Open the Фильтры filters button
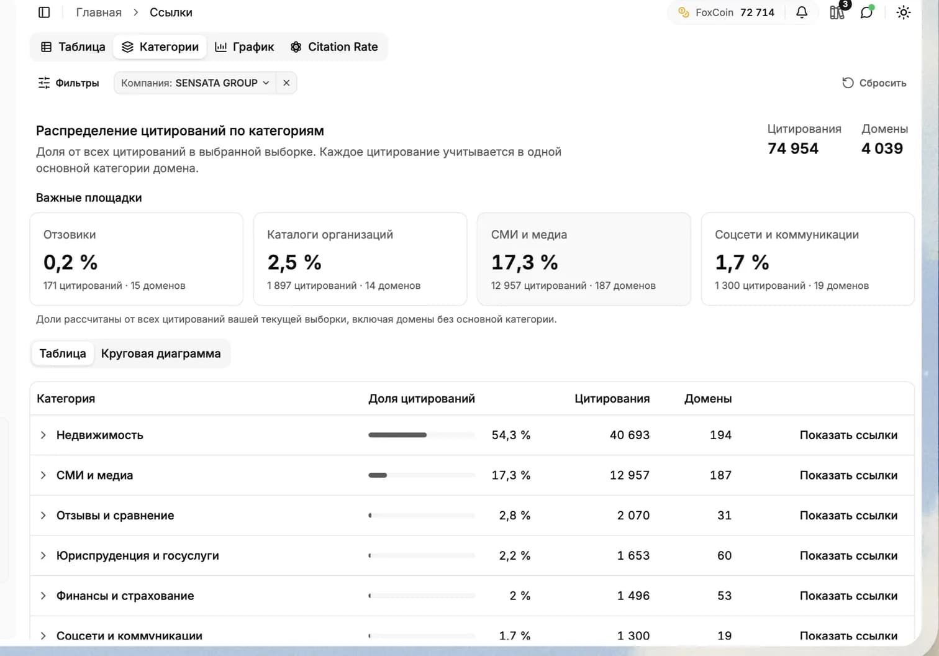The width and height of the screenshot is (939, 656). 68,83
